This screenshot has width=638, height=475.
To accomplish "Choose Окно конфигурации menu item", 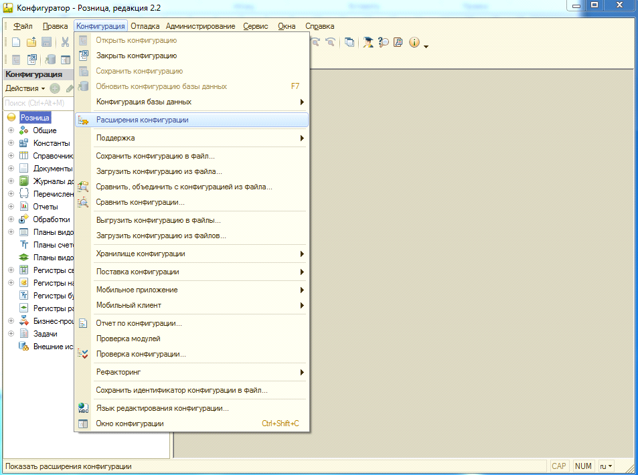I will [191, 423].
